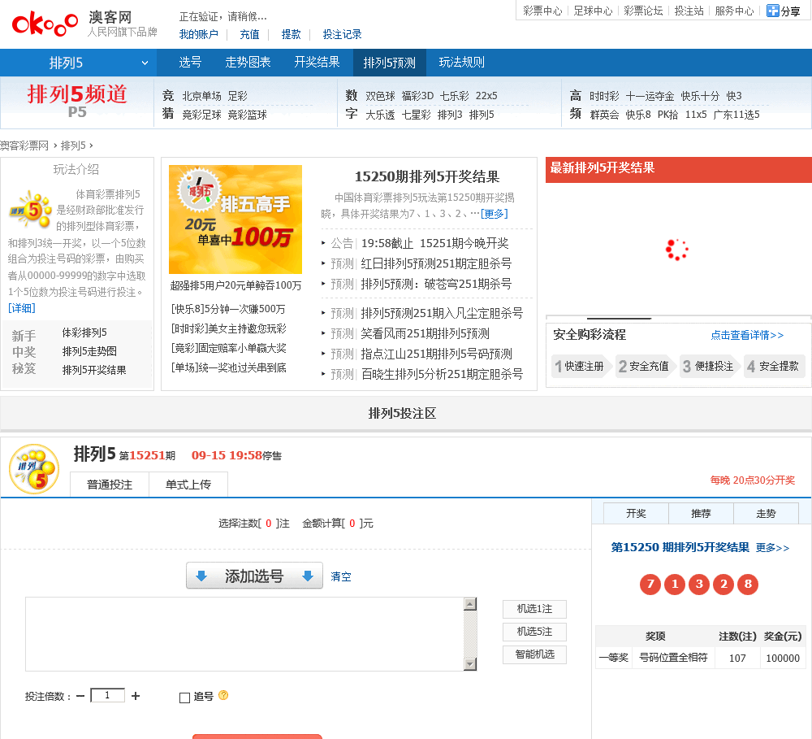Click the 添加选号 button

pos(254,576)
